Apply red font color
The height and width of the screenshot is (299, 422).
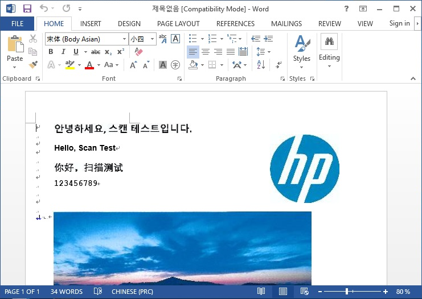[89, 65]
